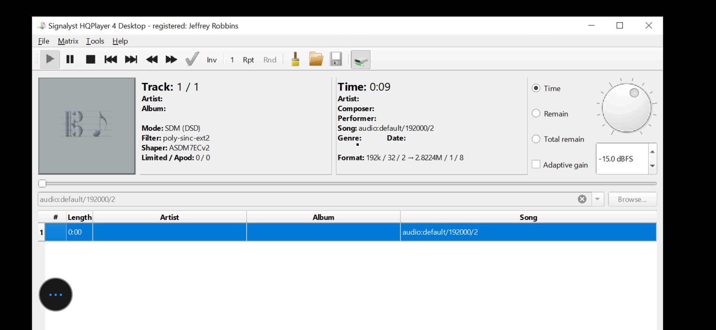The image size is (716, 330).
Task: Click the library icon in the toolbar
Action: click(x=360, y=60)
